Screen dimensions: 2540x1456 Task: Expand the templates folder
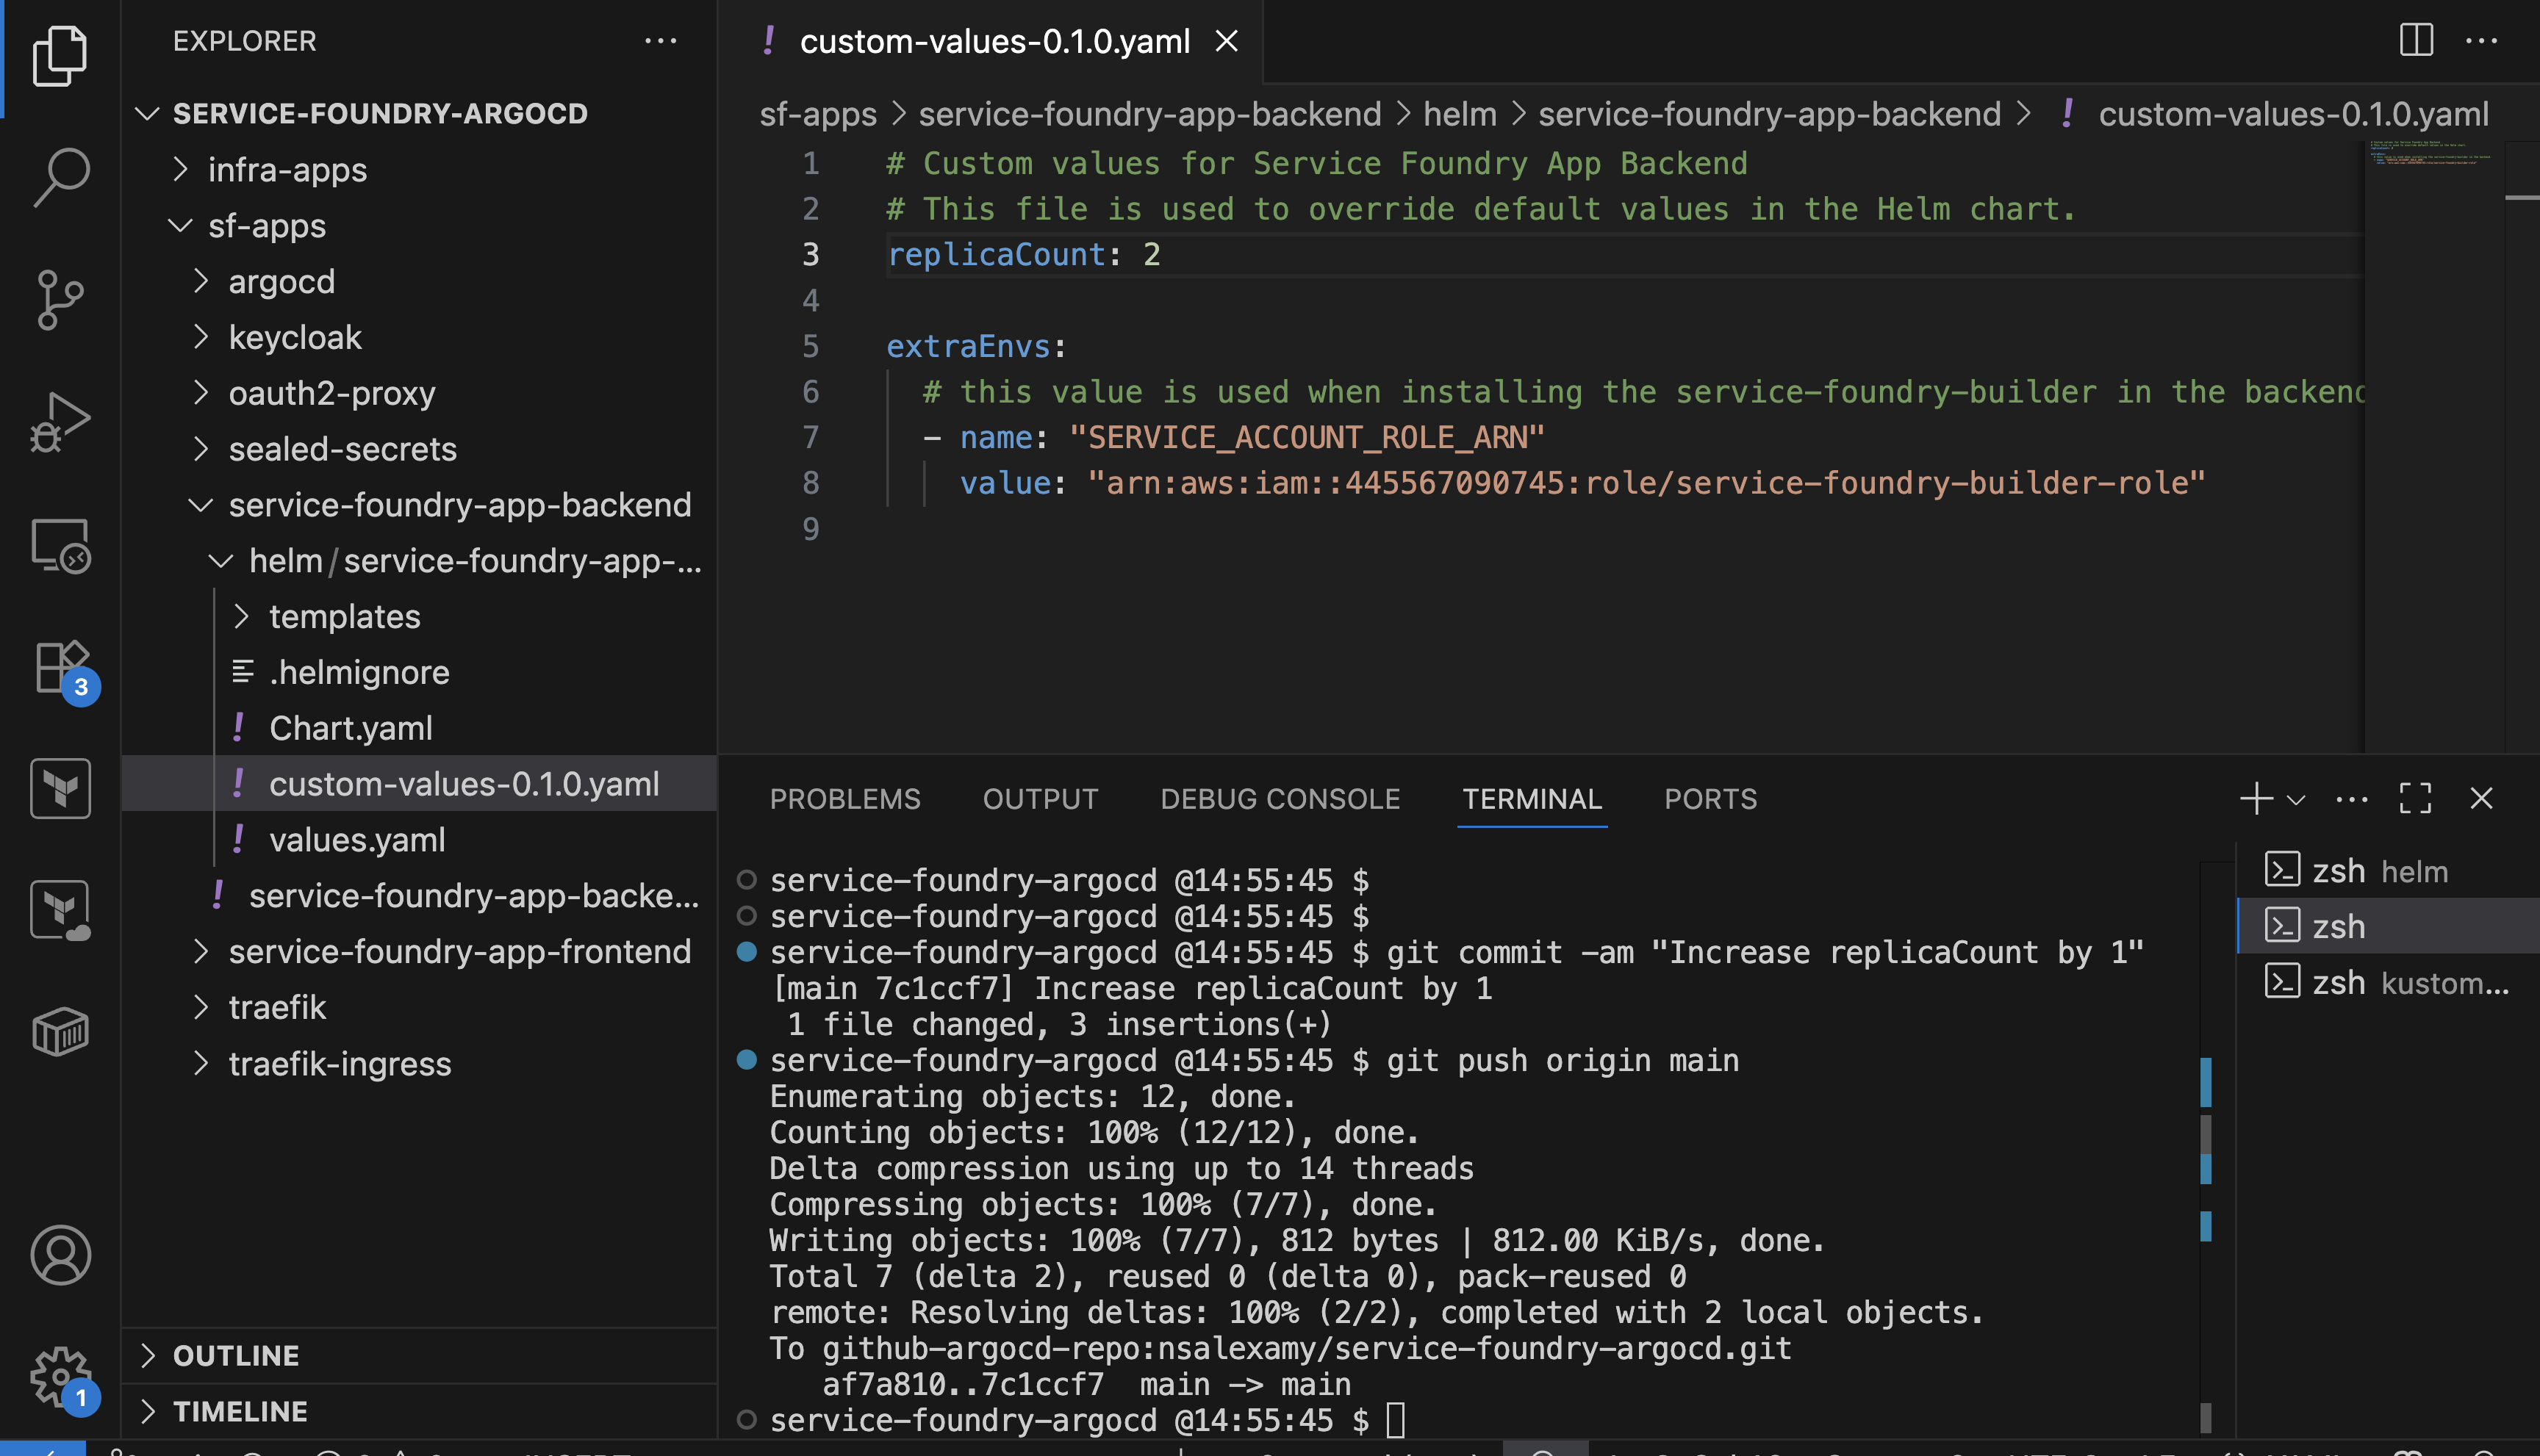[419, 616]
